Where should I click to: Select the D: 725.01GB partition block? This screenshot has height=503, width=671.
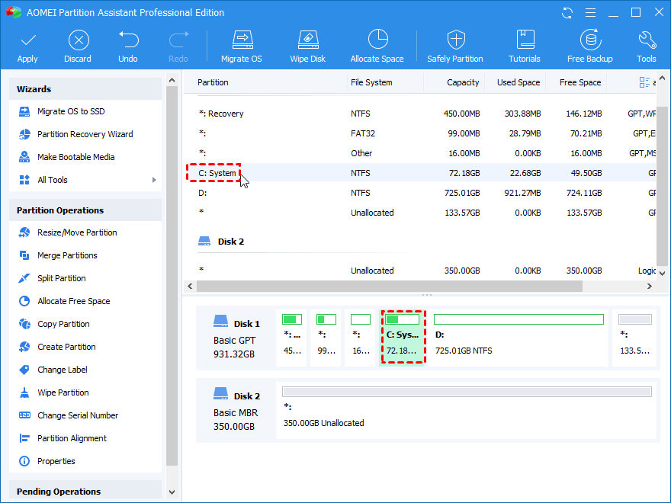[518, 336]
